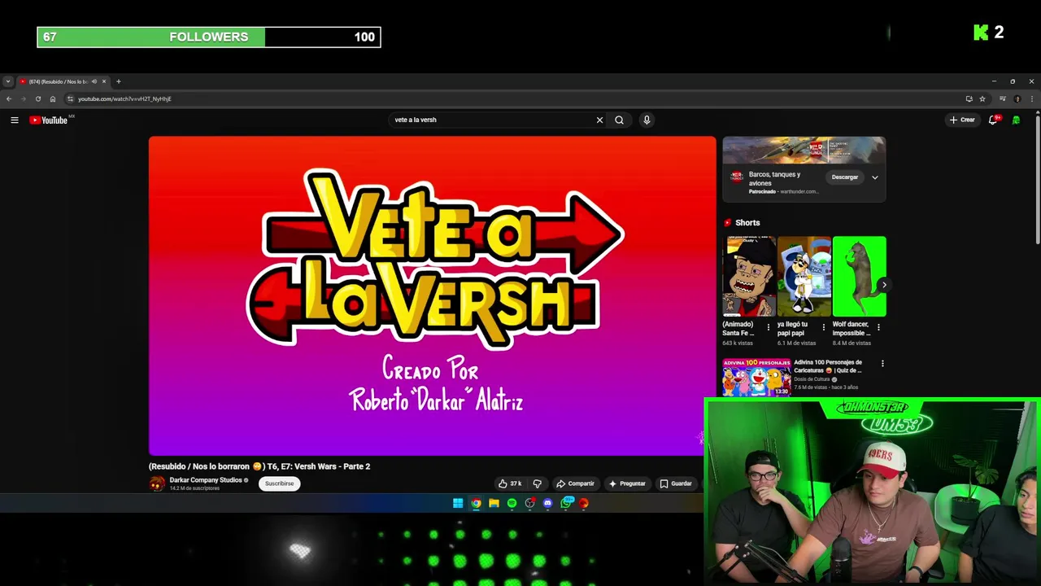
Task: Go to the YouTube home logo
Action: (50, 120)
